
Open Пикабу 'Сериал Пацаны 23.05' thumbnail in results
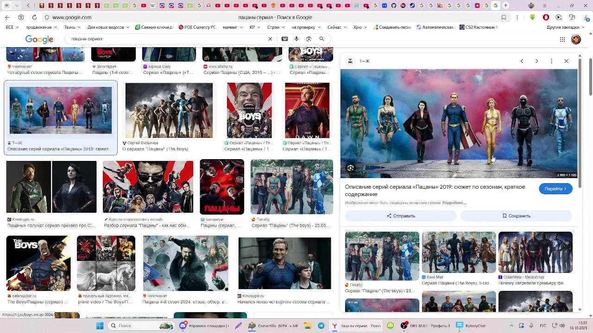coord(292,187)
